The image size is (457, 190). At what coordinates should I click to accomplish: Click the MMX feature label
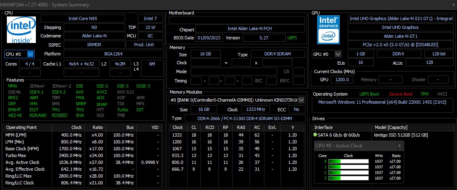(12, 86)
